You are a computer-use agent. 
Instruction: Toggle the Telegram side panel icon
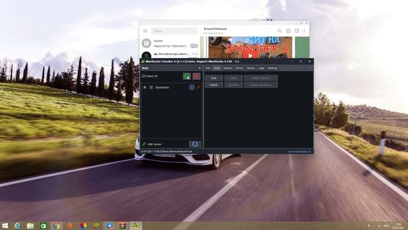coord(296,31)
